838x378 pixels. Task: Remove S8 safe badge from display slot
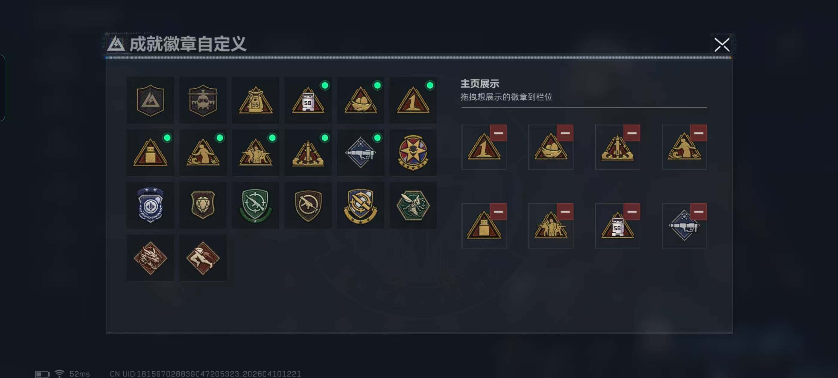pyautogui.click(x=631, y=212)
